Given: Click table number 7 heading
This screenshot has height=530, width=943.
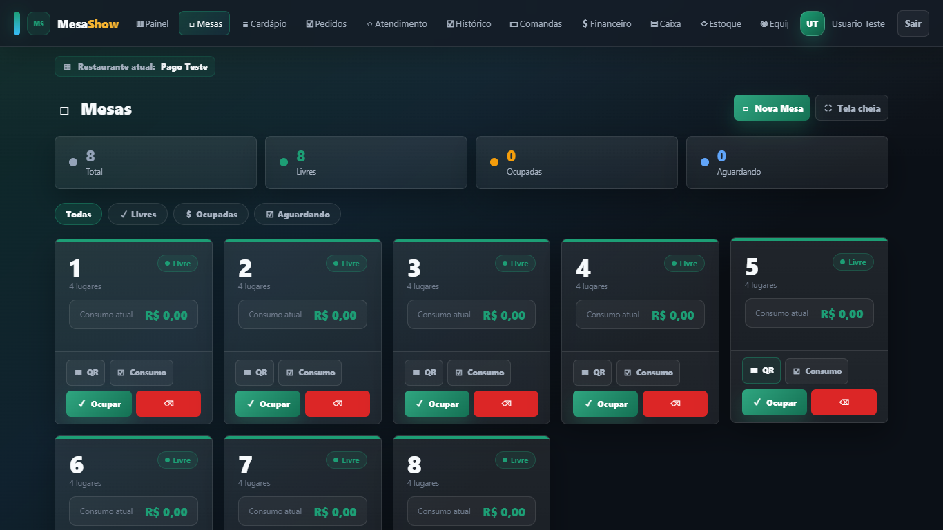Looking at the screenshot, I should (245, 465).
